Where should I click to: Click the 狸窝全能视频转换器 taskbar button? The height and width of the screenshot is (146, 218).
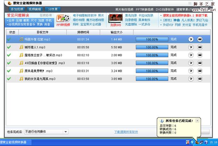pyautogui.click(x=16, y=142)
